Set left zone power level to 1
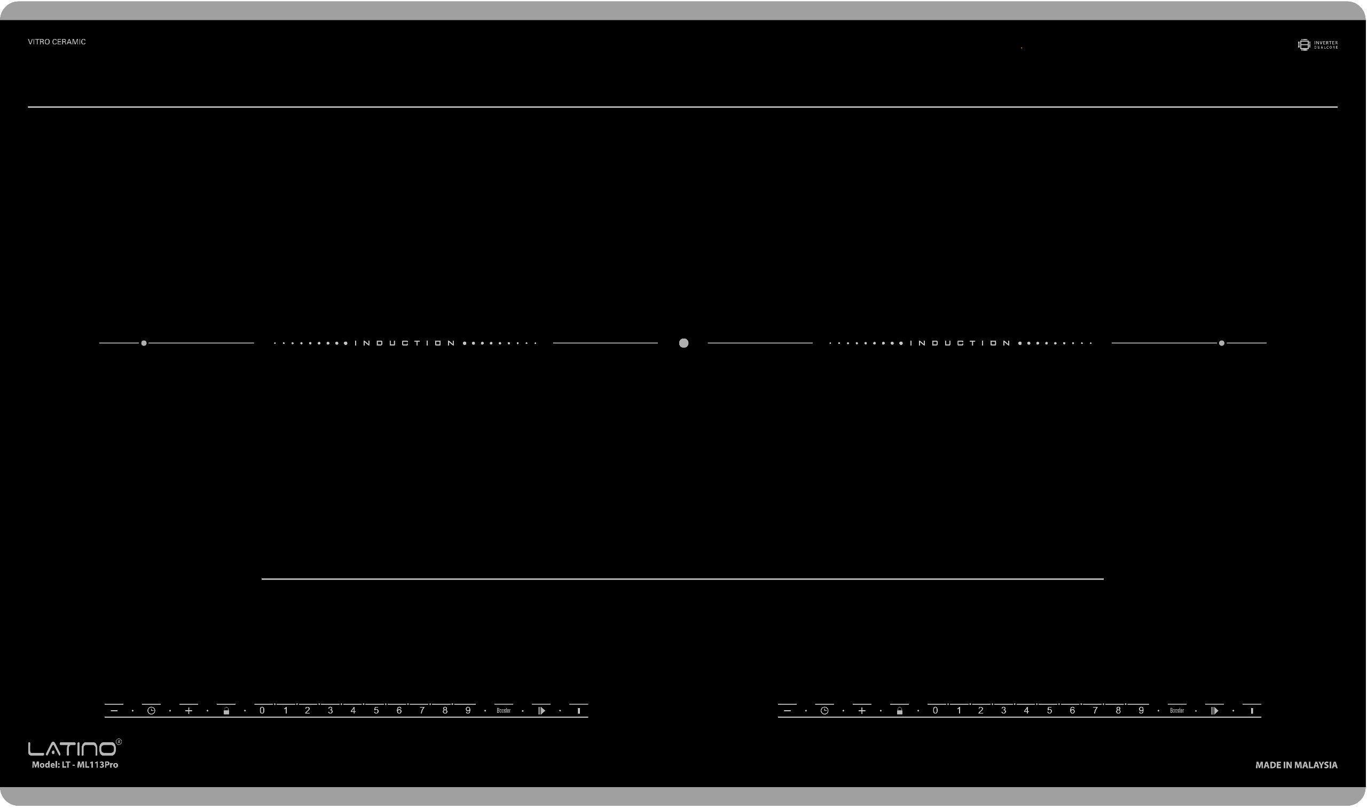 click(x=286, y=711)
